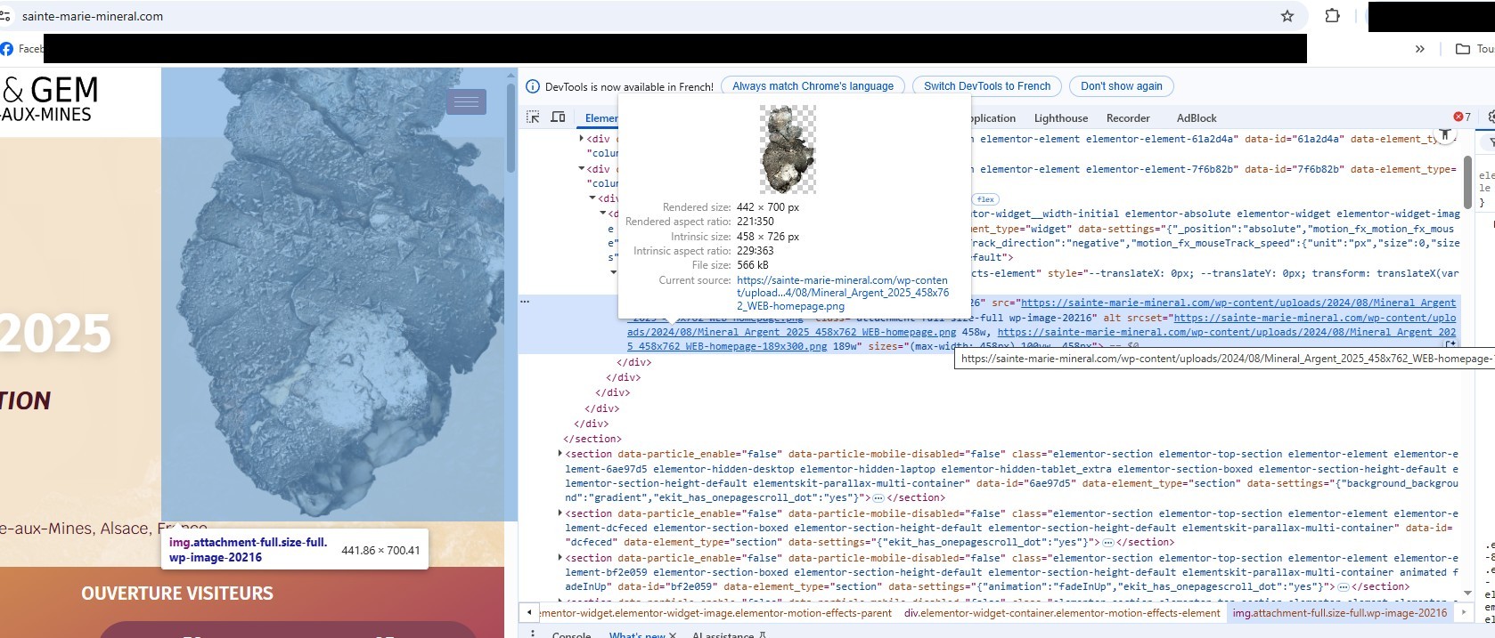Click the red error count indicator
The height and width of the screenshot is (638, 1495).
point(1462,117)
